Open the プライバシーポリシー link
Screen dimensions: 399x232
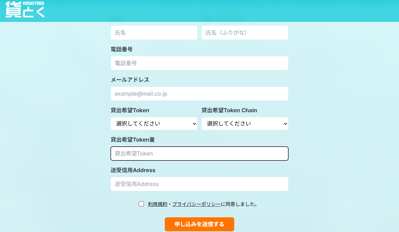196,204
